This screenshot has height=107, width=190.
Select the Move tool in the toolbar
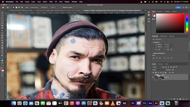tap(2, 13)
